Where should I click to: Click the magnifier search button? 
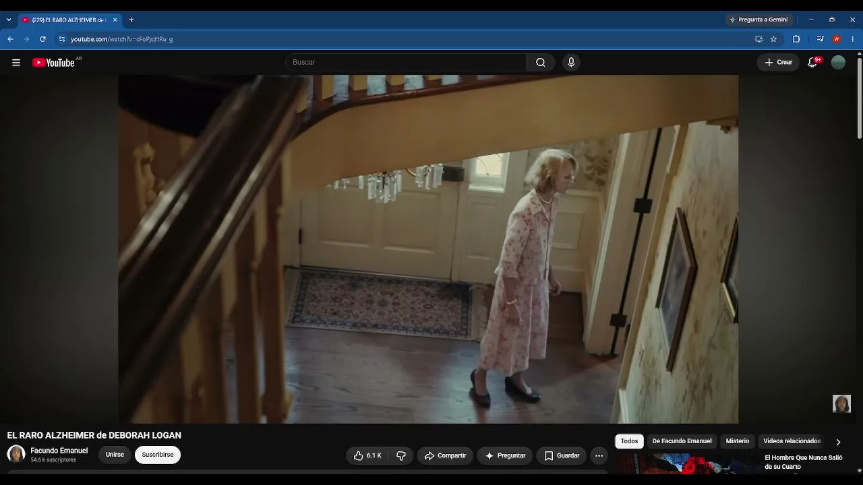[541, 63]
